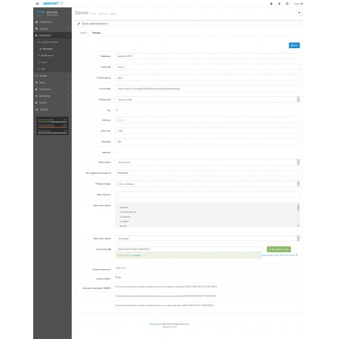Open the Unique key dropdown
Screen dimensions: 339x339
coord(207,100)
